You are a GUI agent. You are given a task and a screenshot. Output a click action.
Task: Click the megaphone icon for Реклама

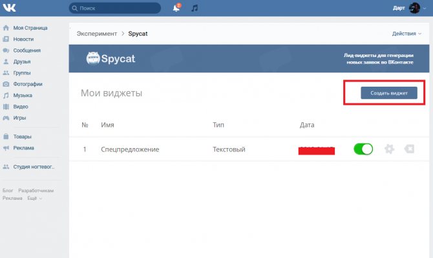point(6,148)
